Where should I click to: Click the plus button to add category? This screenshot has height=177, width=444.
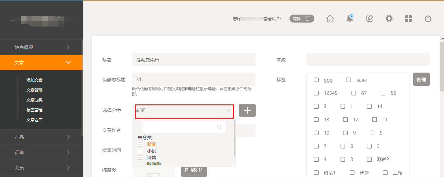[247, 110]
